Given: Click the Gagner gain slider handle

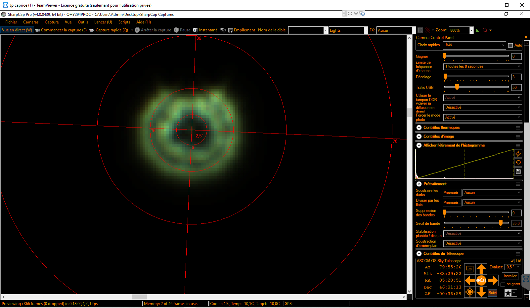Looking at the screenshot, I should pyautogui.click(x=445, y=56).
